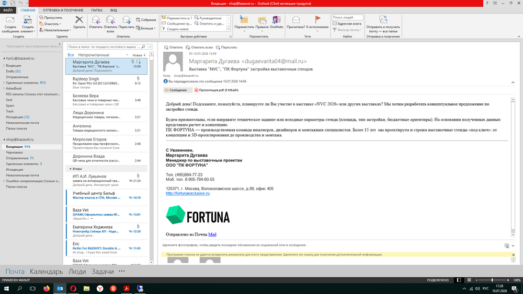Show the Message body tab
The width and height of the screenshot is (523, 294).
[177, 90]
